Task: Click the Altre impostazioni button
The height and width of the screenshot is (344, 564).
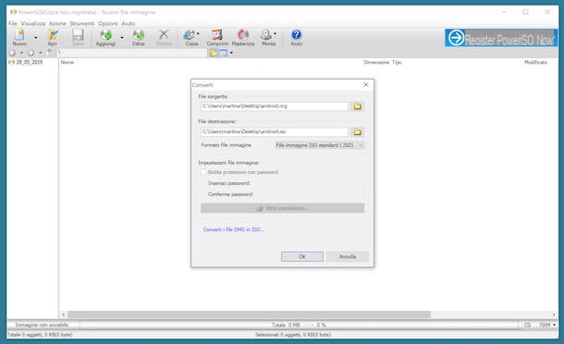Action: pos(282,208)
